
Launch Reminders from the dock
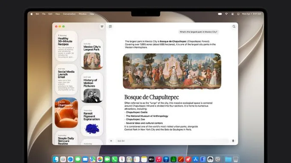(x=137, y=159)
